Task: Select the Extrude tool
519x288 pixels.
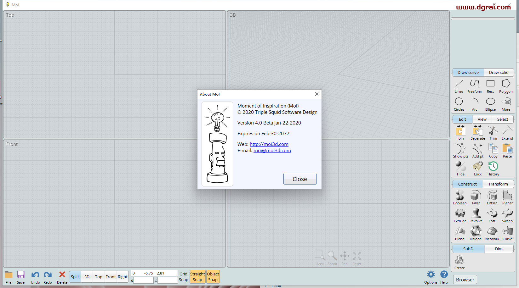Action: point(460,215)
